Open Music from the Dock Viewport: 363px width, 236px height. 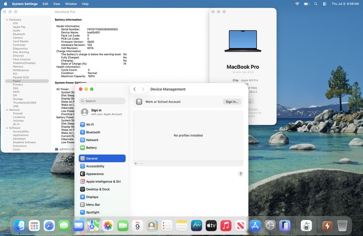click(226, 225)
